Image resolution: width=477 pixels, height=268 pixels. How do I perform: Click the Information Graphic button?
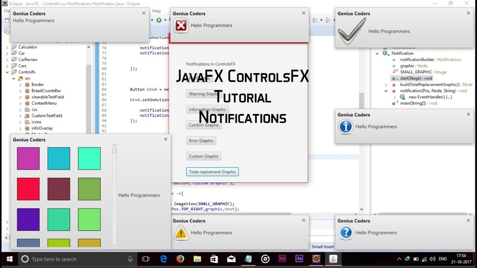pos(207,109)
